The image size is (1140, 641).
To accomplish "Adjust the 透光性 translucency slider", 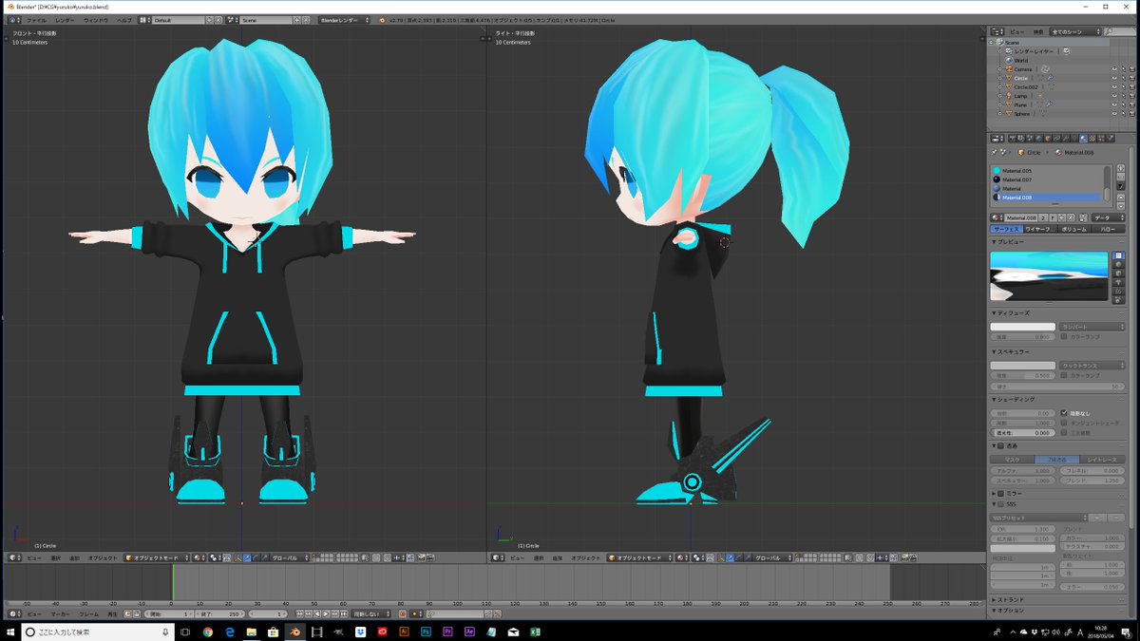I will [x=1023, y=432].
